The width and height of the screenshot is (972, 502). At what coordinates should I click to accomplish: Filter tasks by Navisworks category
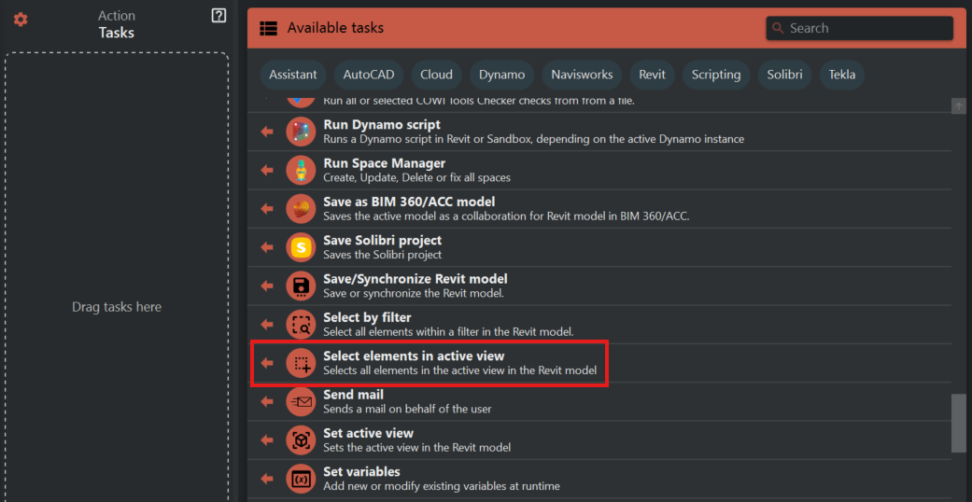point(582,75)
